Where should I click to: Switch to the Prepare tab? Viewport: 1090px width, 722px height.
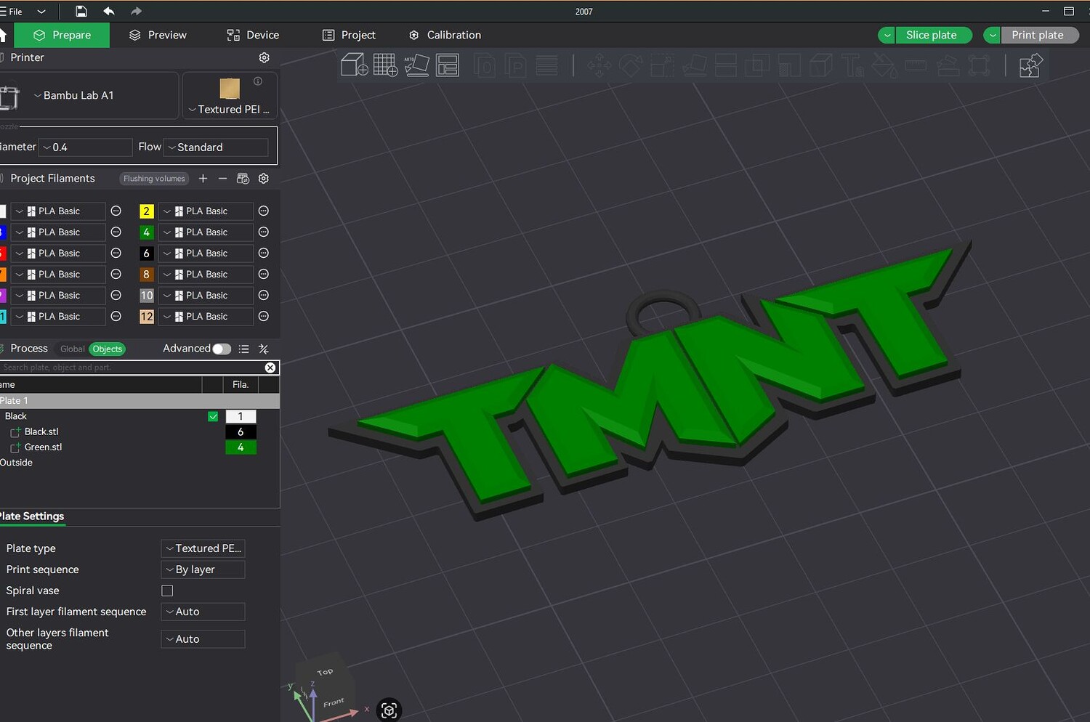[x=62, y=35]
